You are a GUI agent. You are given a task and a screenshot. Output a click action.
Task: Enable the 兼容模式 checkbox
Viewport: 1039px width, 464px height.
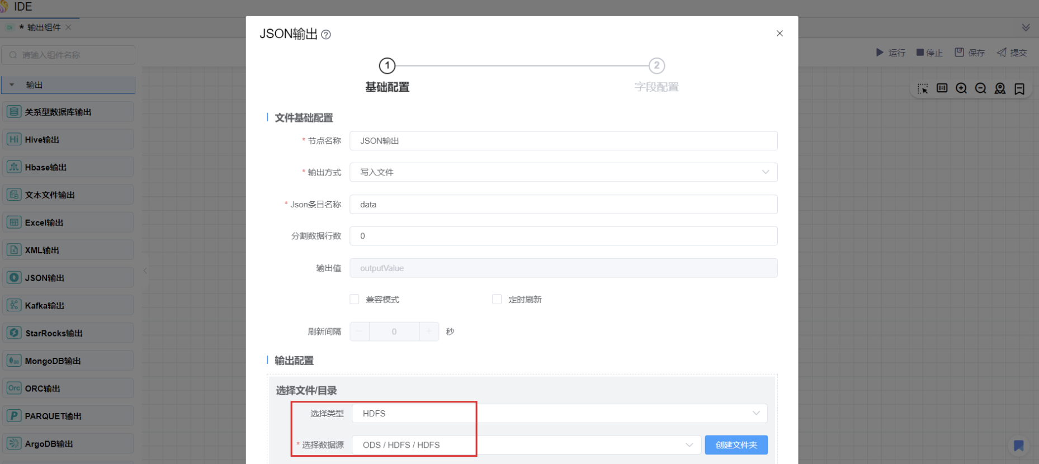[355, 300]
